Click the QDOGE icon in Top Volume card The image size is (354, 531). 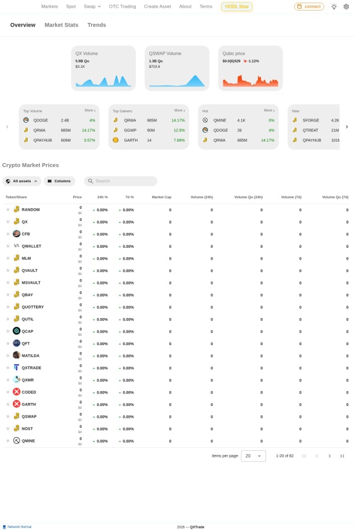[26, 120]
